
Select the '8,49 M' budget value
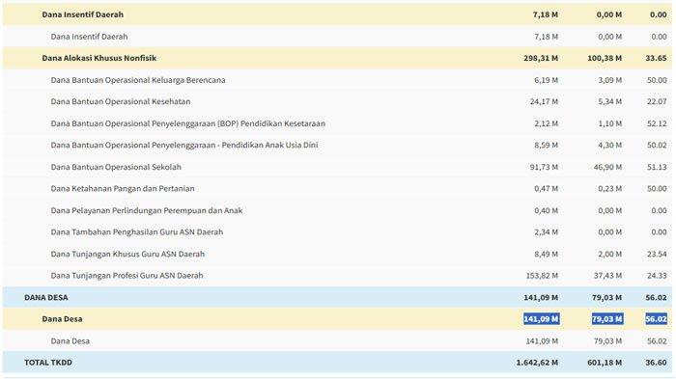546,254
